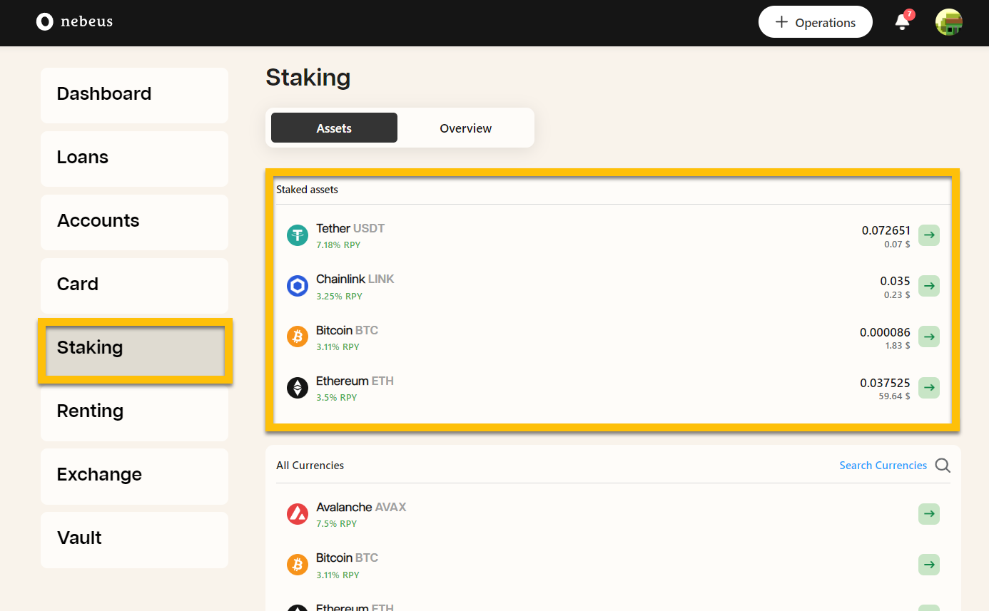Click the search magnifier icon

coord(943,466)
